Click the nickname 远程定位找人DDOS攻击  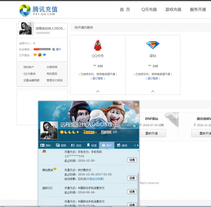pyautogui.click(x=89, y=124)
